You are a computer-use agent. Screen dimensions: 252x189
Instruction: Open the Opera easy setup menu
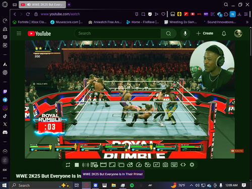click(x=246, y=14)
